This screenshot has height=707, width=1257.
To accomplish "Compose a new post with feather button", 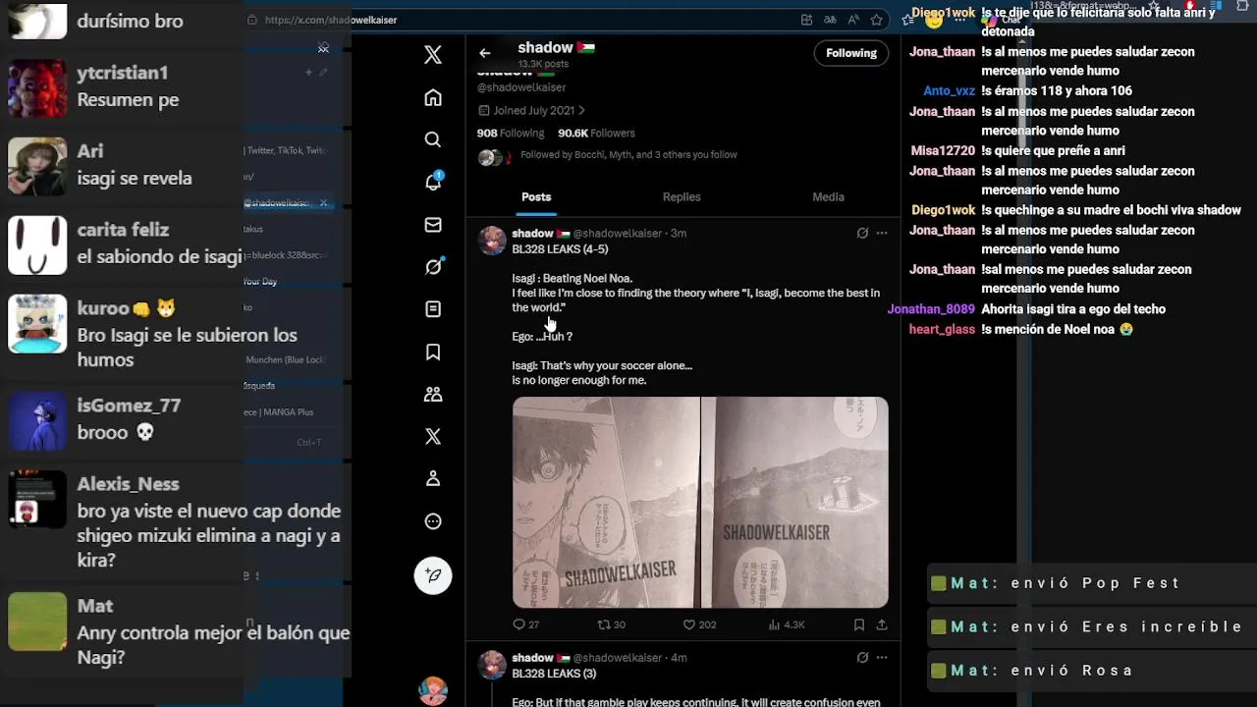I will point(433,575).
